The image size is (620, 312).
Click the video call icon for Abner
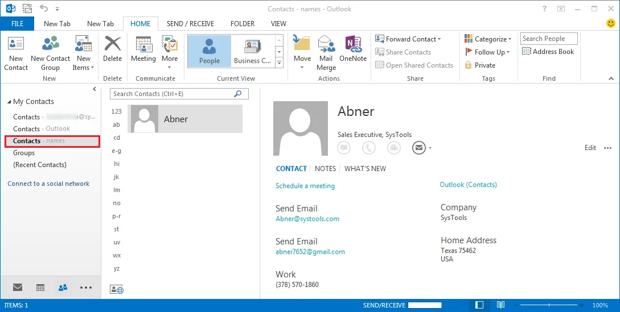tap(394, 148)
